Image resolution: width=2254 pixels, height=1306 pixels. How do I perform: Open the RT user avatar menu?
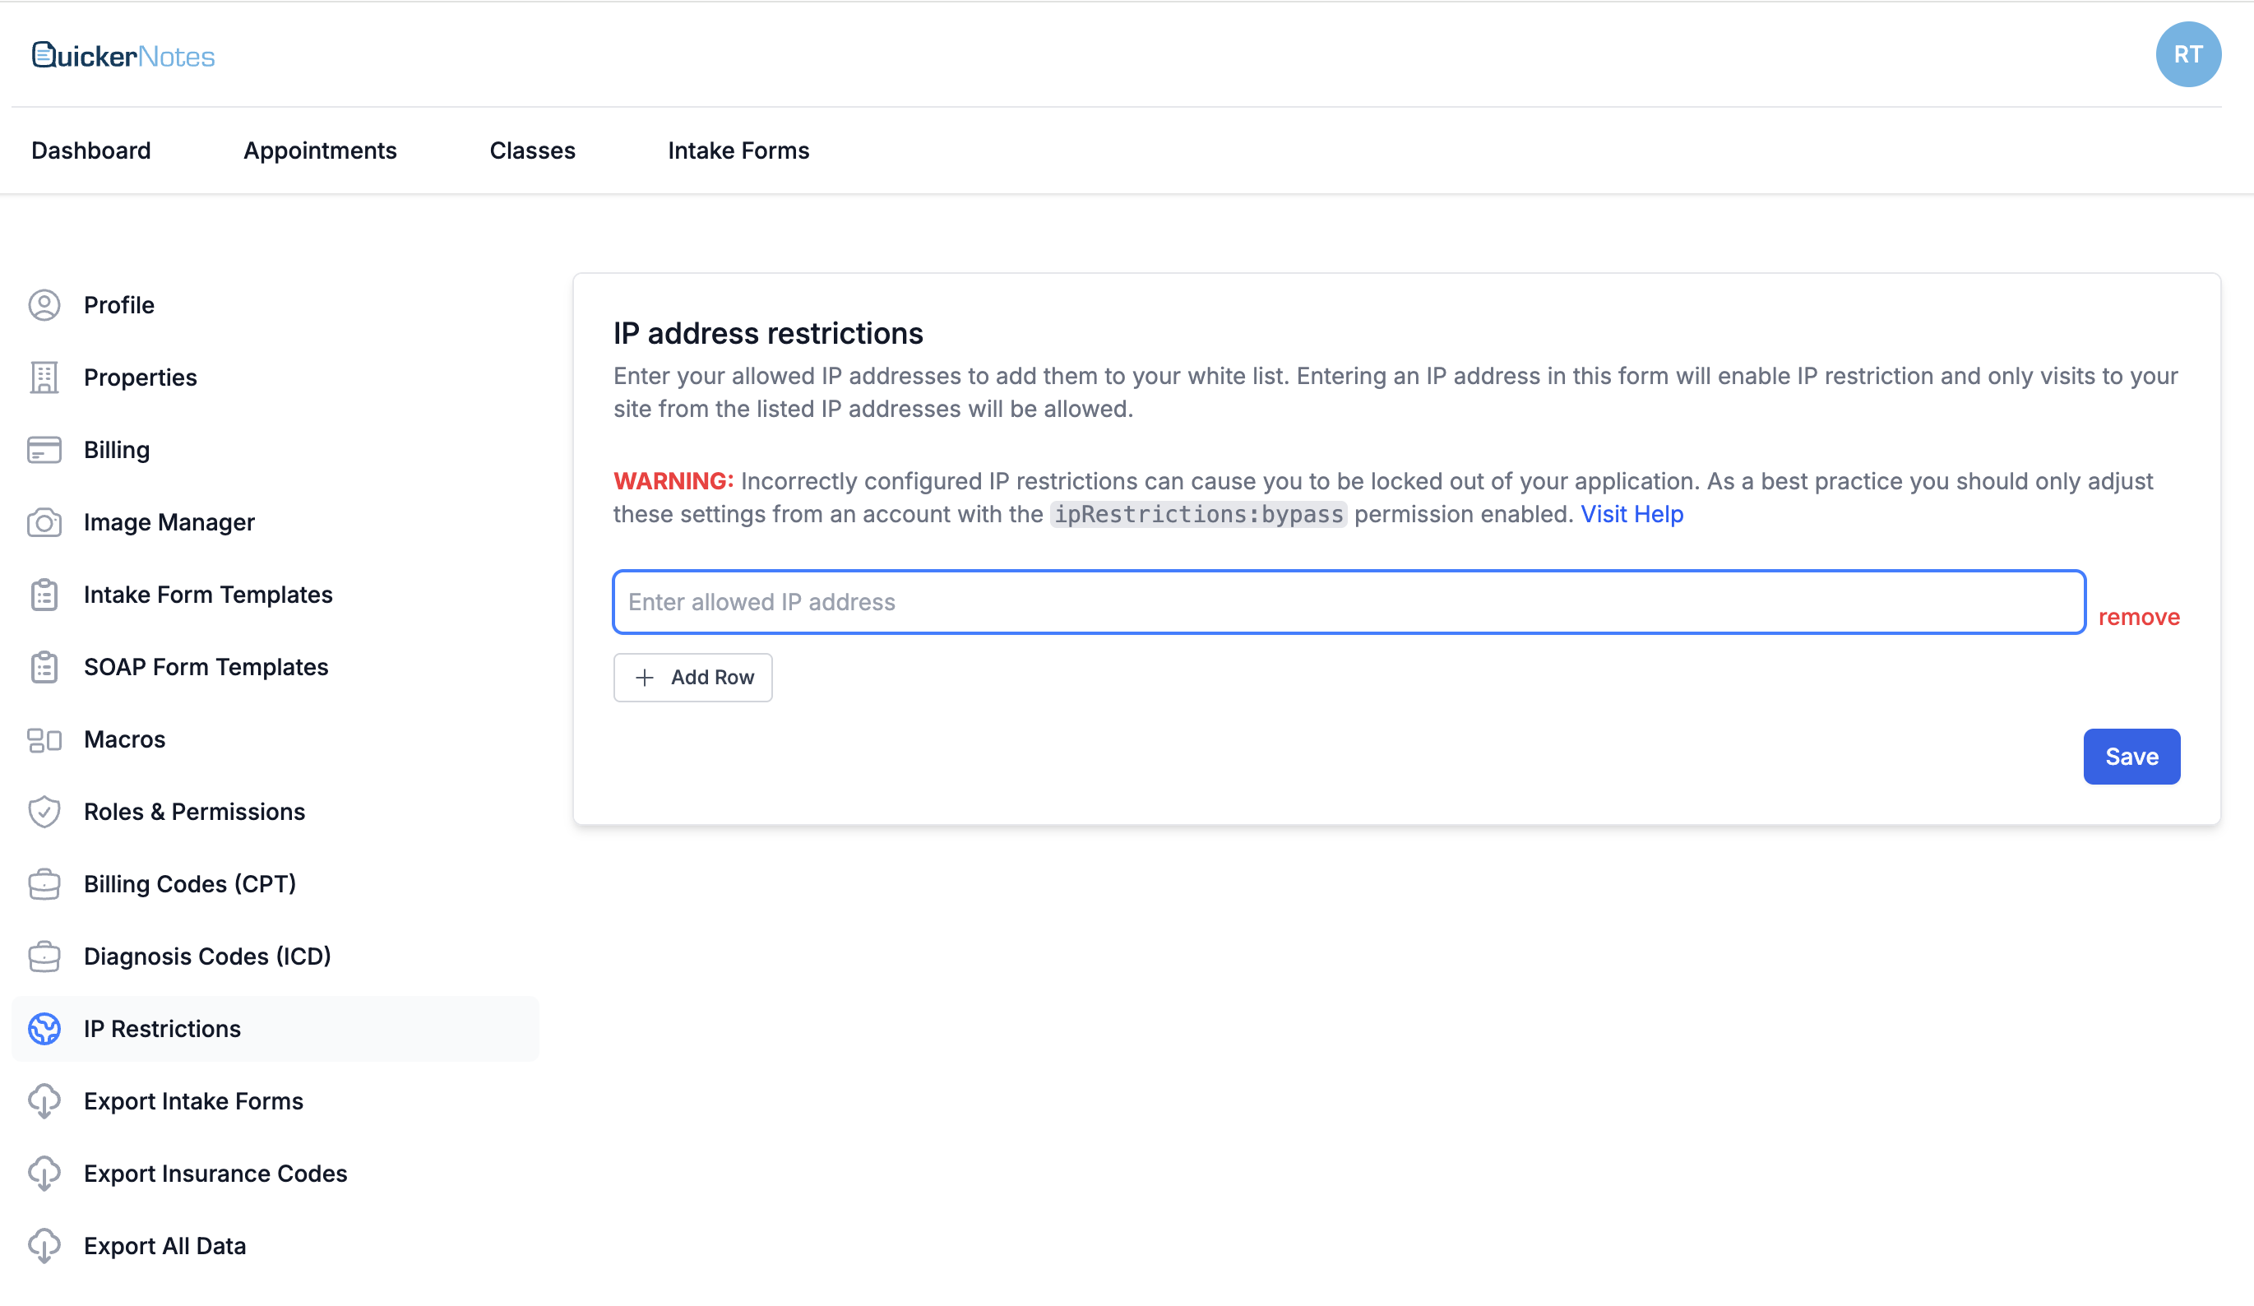(2187, 54)
